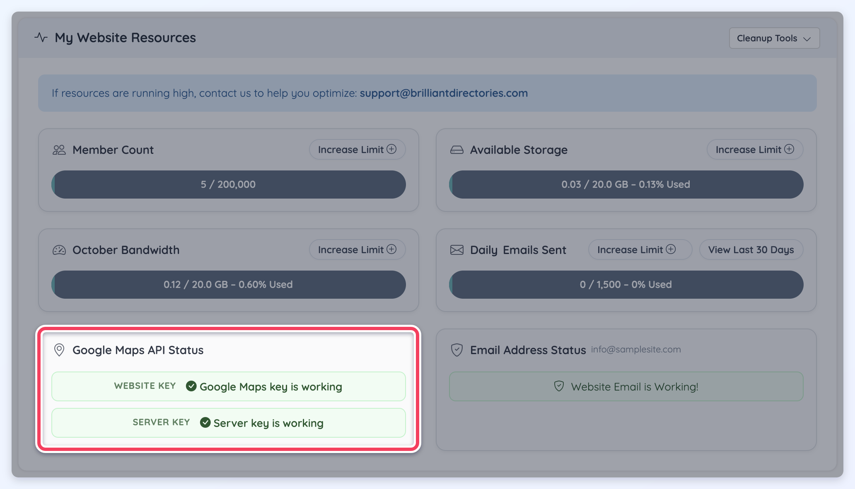Click the 'Website Email is Working!' status text
This screenshot has height=489, width=855.
point(635,387)
